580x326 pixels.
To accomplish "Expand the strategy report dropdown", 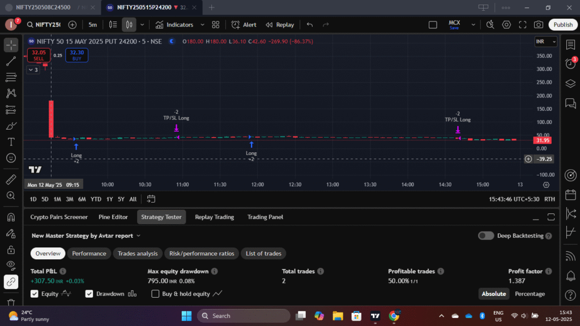I will pos(138,236).
